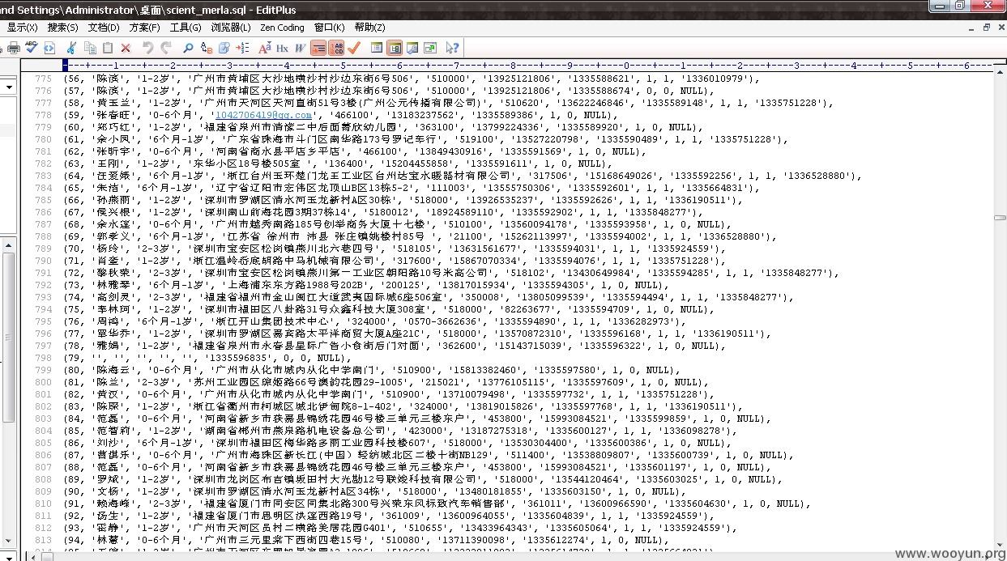
Task: Click the Document Selector window icon
Action: pos(377,48)
